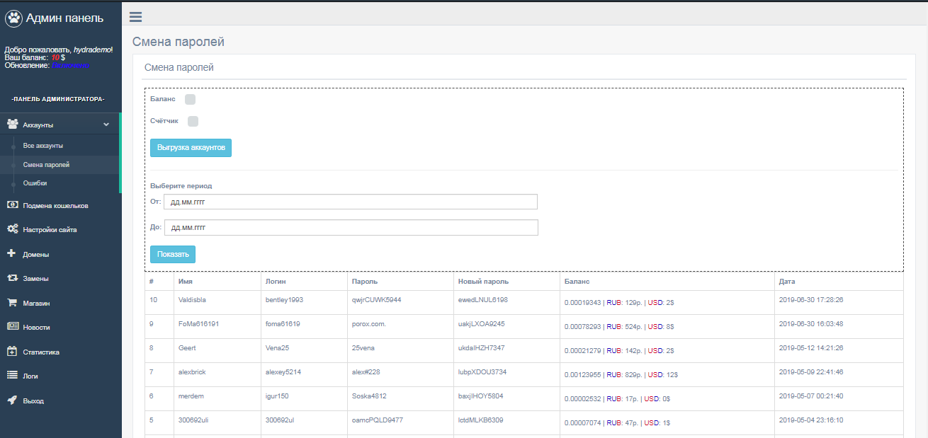This screenshot has width=928, height=438.
Task: Tick the Счётчик checkbox
Action: point(193,121)
